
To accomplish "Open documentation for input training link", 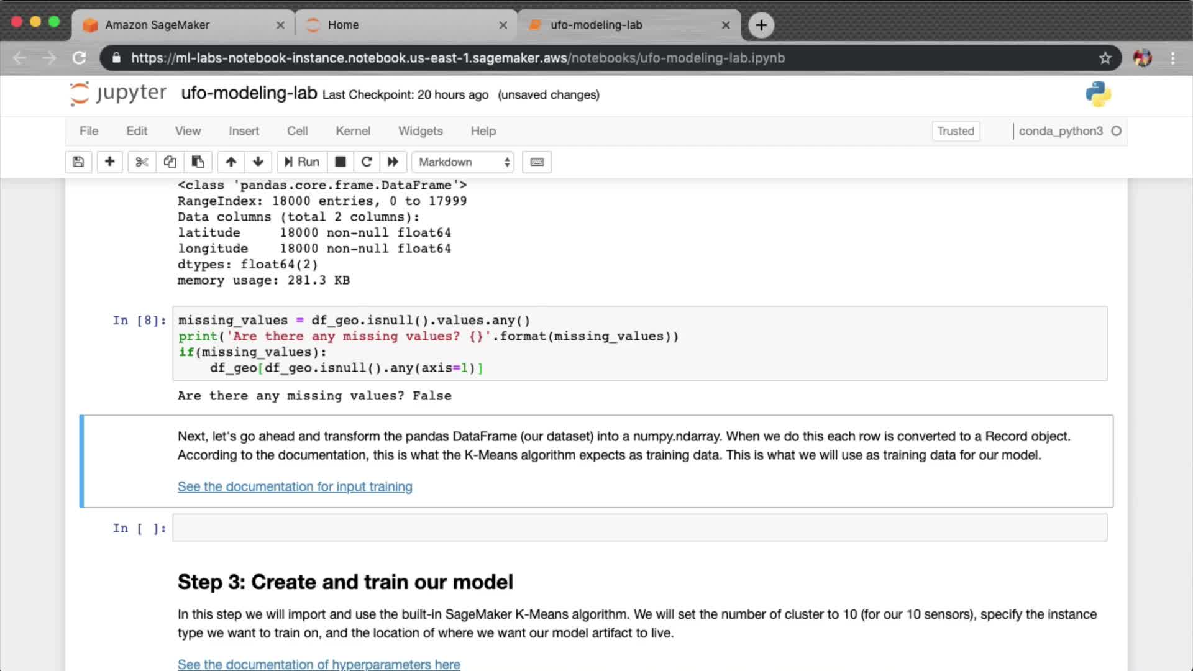I will click(x=295, y=486).
